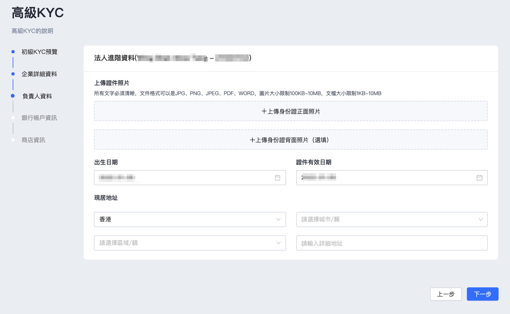Open the 請選擇區域/鎮 dropdown
Viewport: 510px width, 314px height.
[190, 243]
